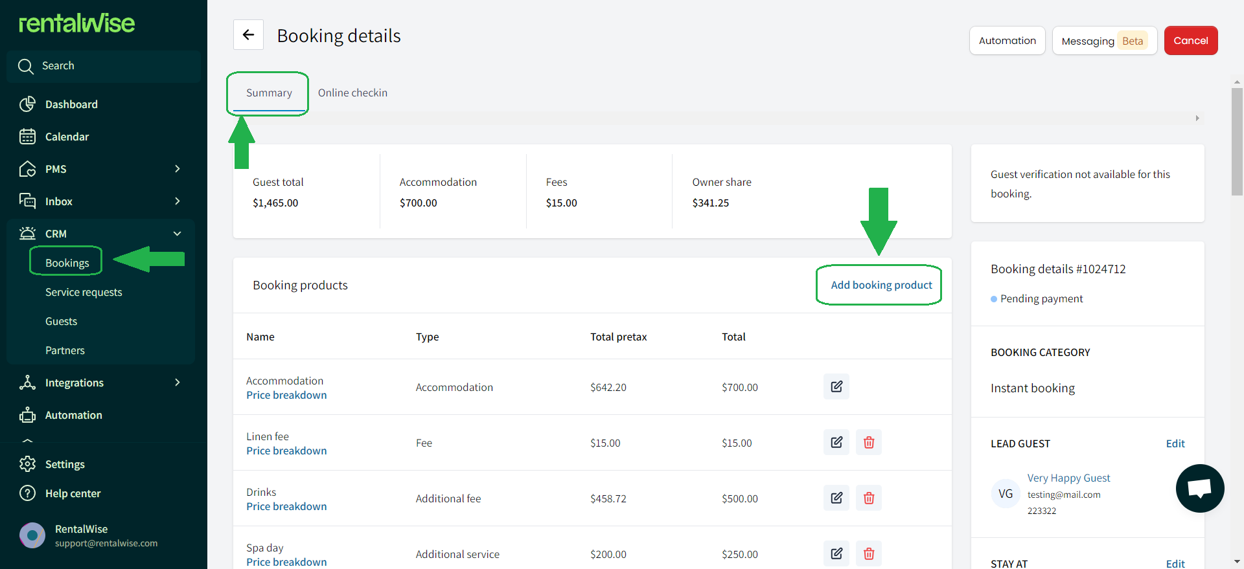
Task: Edit the Accommodation booking product
Action: point(836,386)
